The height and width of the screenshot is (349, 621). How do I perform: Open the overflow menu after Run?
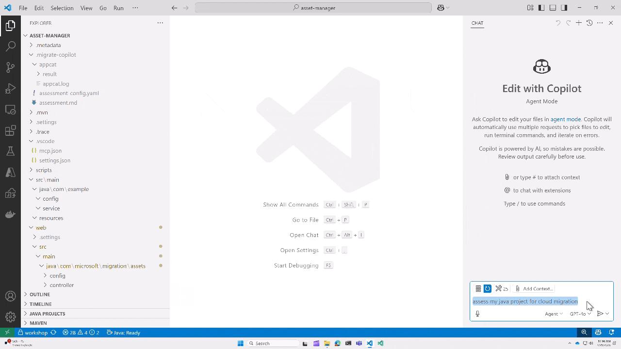[x=135, y=8]
